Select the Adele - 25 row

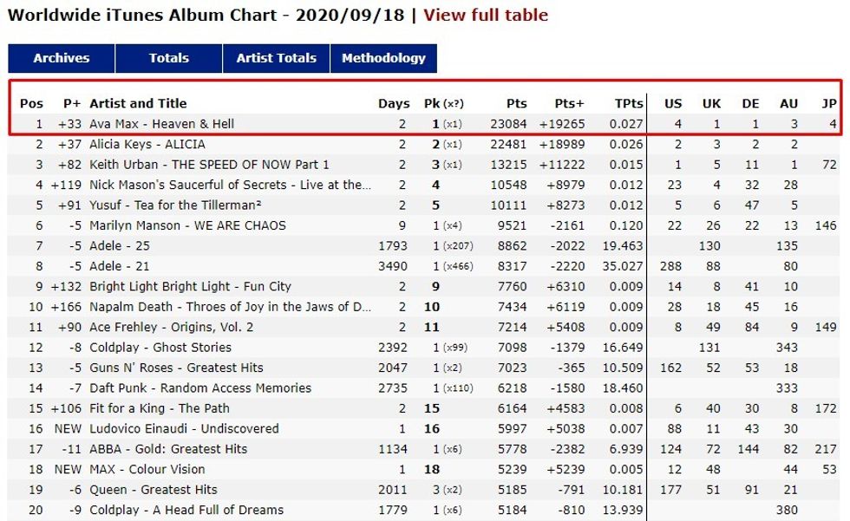[x=118, y=245]
